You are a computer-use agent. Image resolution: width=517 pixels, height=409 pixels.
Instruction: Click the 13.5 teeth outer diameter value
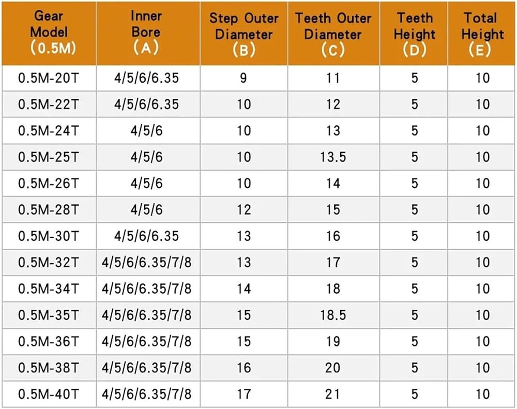tap(333, 157)
